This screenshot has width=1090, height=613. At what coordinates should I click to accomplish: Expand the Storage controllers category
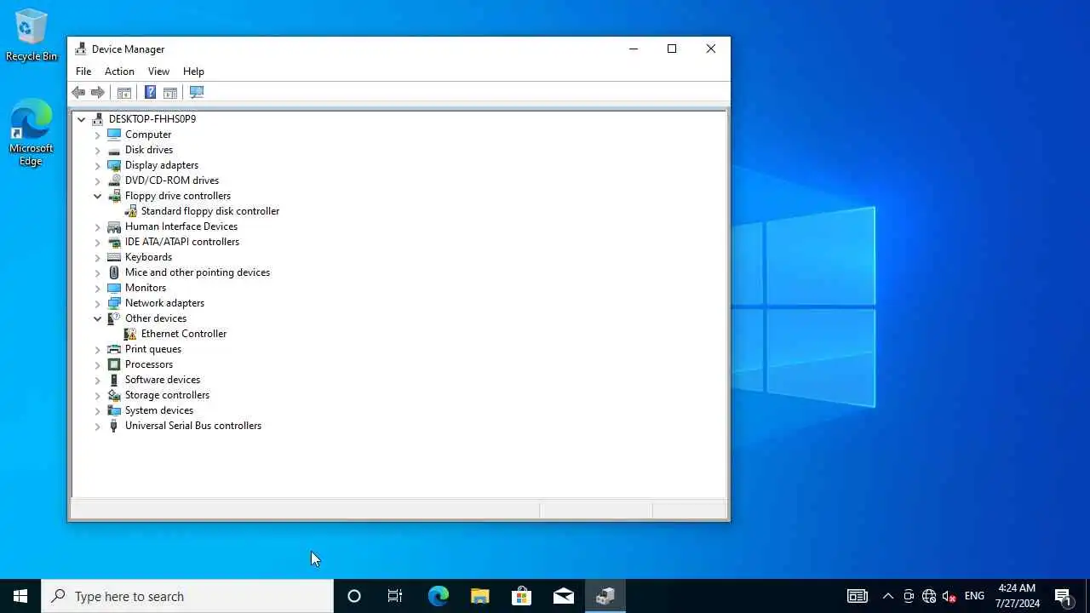(97, 395)
